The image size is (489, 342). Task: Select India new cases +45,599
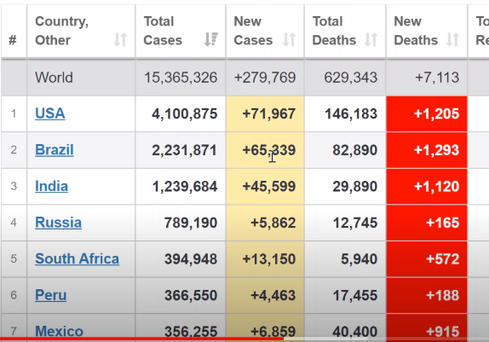click(x=269, y=187)
